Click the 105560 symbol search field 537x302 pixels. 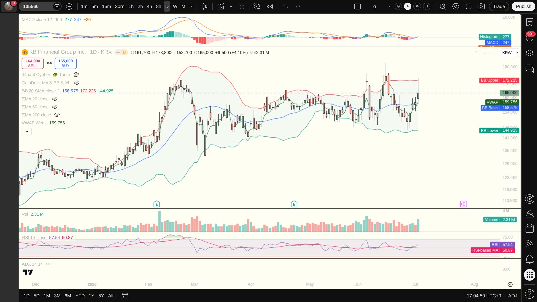pyautogui.click(x=36, y=6)
